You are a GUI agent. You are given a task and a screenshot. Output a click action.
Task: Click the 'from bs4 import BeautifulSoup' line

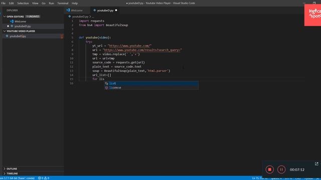click(103, 25)
